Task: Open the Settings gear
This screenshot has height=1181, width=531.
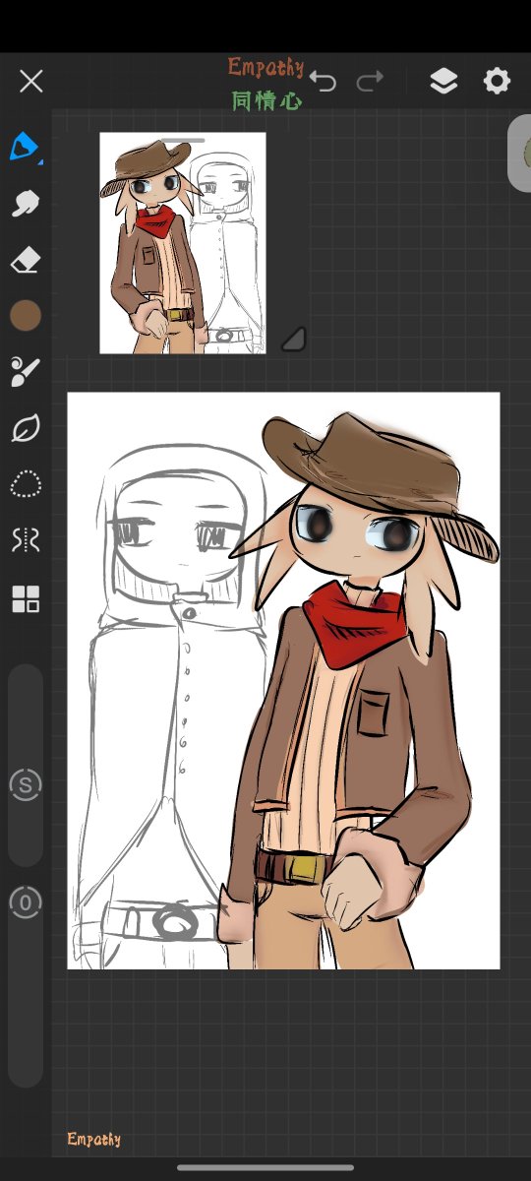Action: click(498, 81)
